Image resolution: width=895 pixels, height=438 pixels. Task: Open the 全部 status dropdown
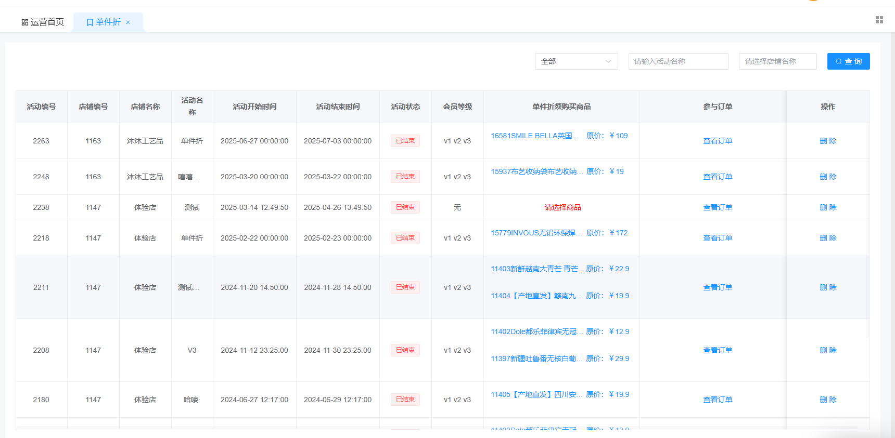click(576, 61)
